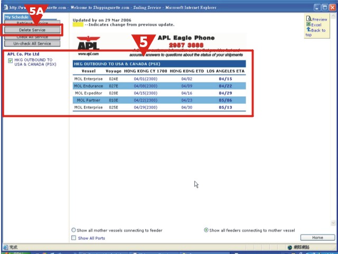Enable the Show All Ports checkbox
Image resolution: width=338 pixels, height=254 pixels.
tap(74, 238)
